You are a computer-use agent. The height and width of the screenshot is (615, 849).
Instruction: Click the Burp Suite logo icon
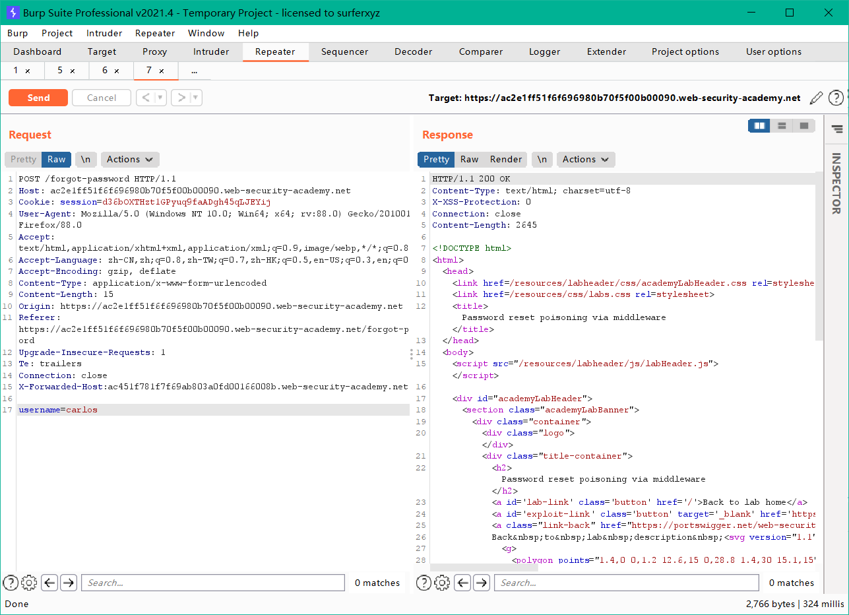click(x=11, y=13)
